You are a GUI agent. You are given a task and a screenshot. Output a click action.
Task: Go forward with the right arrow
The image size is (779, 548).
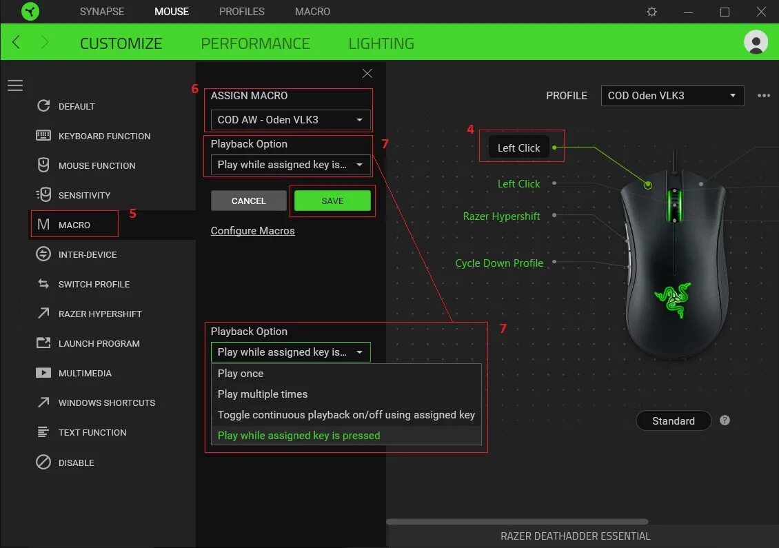pos(45,42)
